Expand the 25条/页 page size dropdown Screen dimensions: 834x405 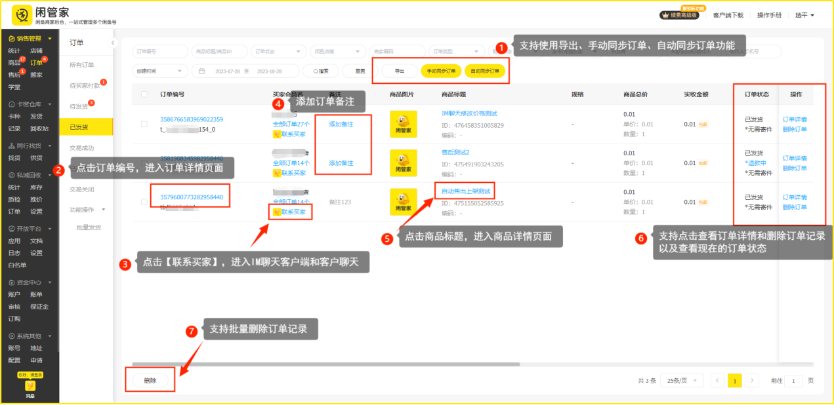pos(684,381)
